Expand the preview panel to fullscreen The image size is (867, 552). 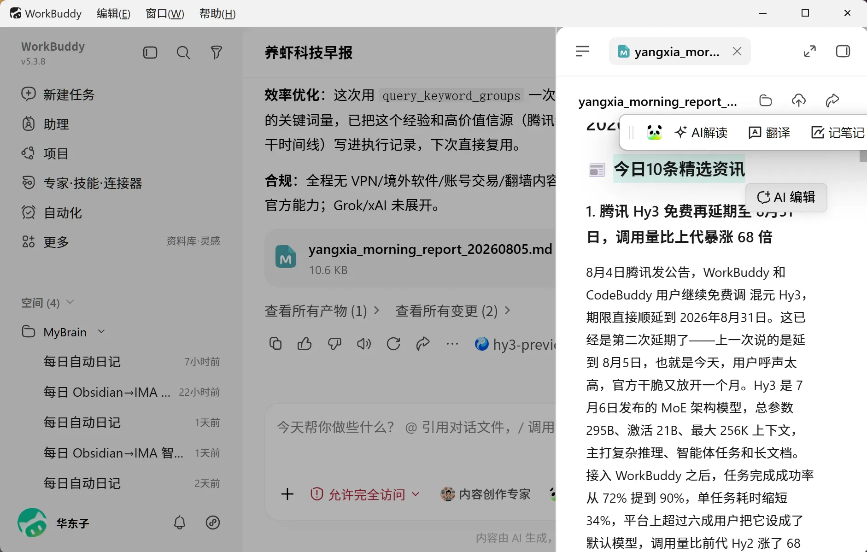coord(810,51)
